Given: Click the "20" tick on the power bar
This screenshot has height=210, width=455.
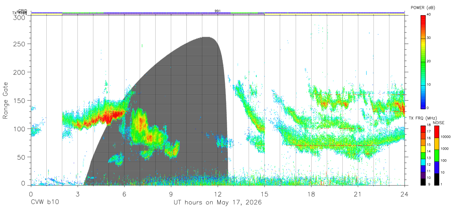Looking at the screenshot, I should 428,61.
